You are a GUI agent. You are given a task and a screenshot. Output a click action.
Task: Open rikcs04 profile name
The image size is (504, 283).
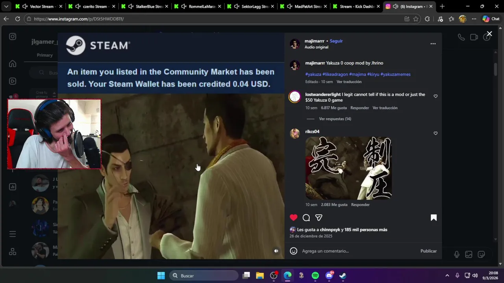pos(312,131)
